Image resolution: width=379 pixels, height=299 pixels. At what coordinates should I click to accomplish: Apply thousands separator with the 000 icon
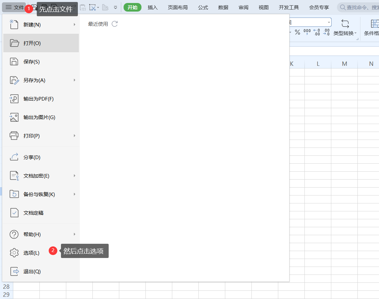click(x=307, y=32)
